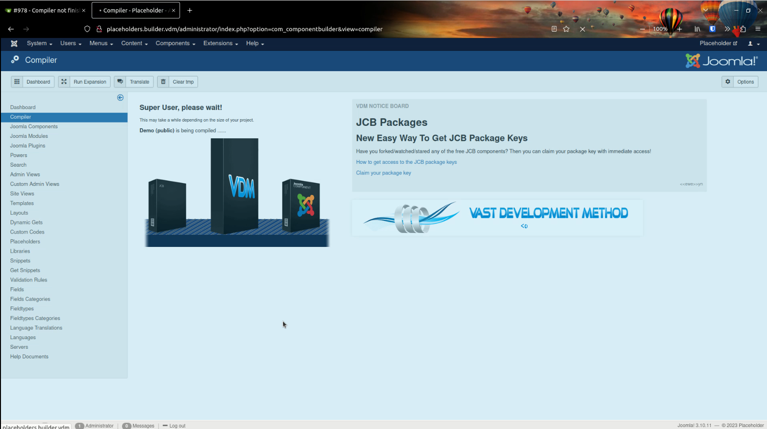
Task: Click 'How to get access to the JCB package keys'
Action: (x=406, y=162)
